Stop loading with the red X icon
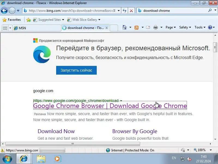Screen dimensions: 218x164 click(x=131, y=11)
